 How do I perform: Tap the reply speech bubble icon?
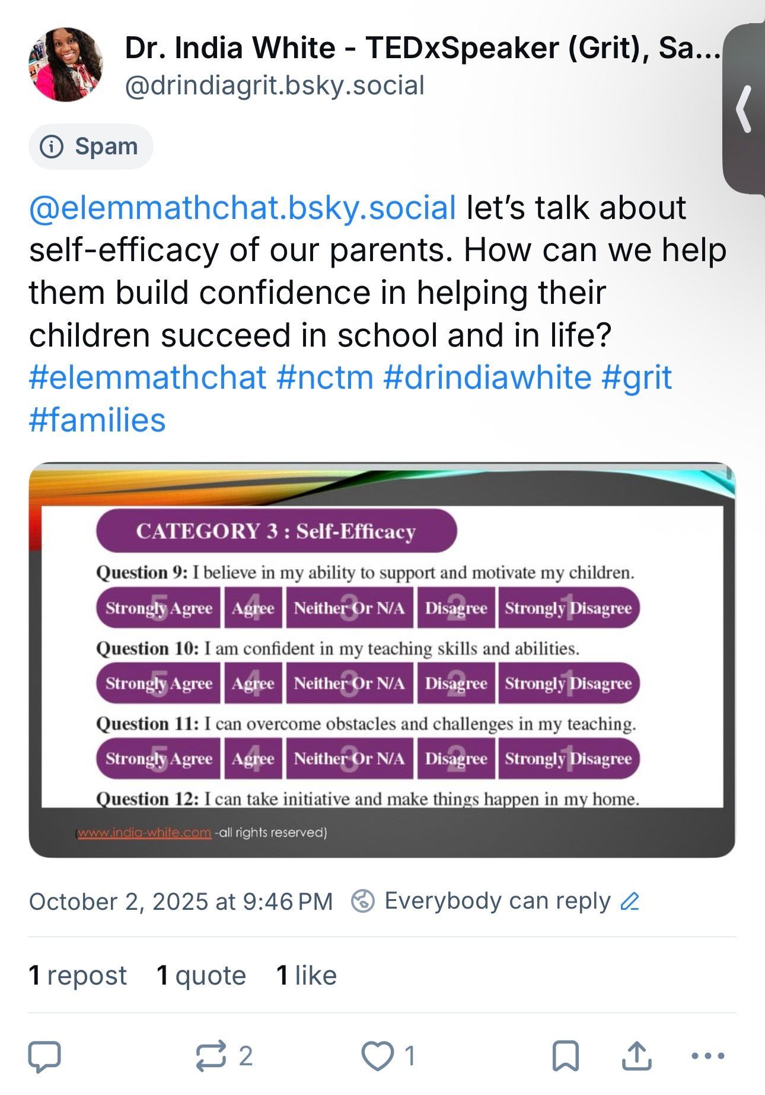click(44, 1056)
